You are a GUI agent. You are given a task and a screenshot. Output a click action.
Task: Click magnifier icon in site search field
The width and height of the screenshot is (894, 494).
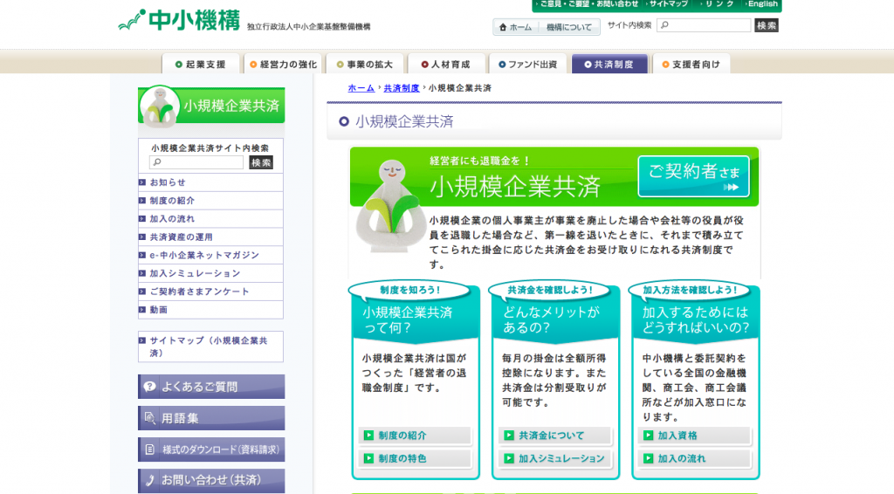(664, 25)
